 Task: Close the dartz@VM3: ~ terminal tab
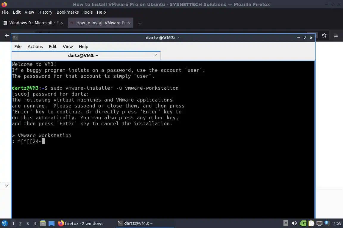coord(156,55)
